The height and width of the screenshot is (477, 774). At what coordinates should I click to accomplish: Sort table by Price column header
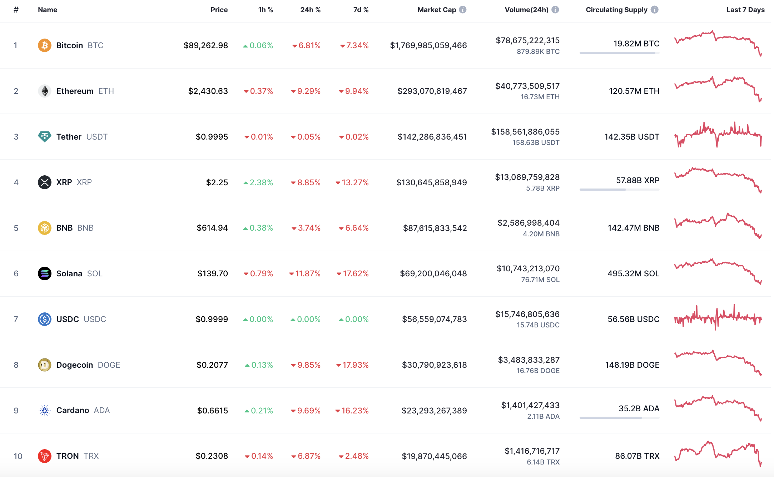(x=219, y=10)
